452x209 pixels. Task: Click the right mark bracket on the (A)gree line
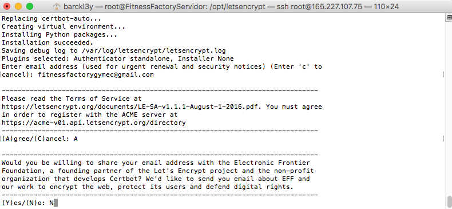point(443,139)
